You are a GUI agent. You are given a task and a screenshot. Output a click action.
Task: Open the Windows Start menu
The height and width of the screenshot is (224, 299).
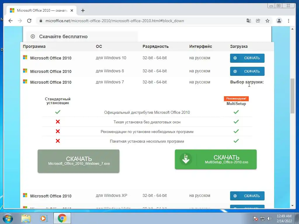click(8, 218)
